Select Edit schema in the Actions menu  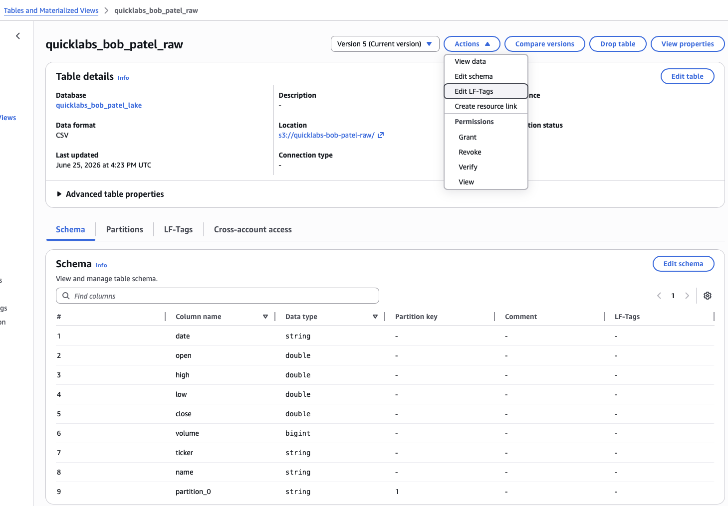[485, 76]
